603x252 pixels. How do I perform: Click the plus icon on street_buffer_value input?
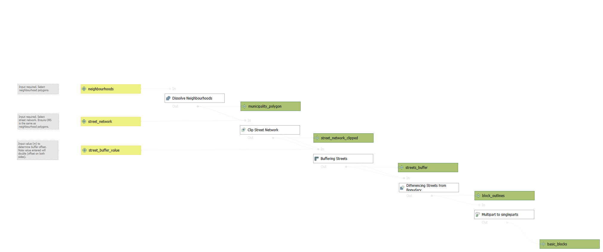pos(85,150)
